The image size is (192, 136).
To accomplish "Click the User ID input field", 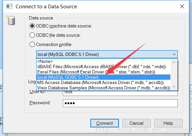I will click(x=120, y=93).
